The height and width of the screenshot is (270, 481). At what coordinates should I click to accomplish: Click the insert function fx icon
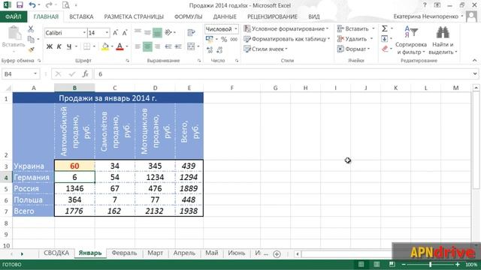(85, 74)
